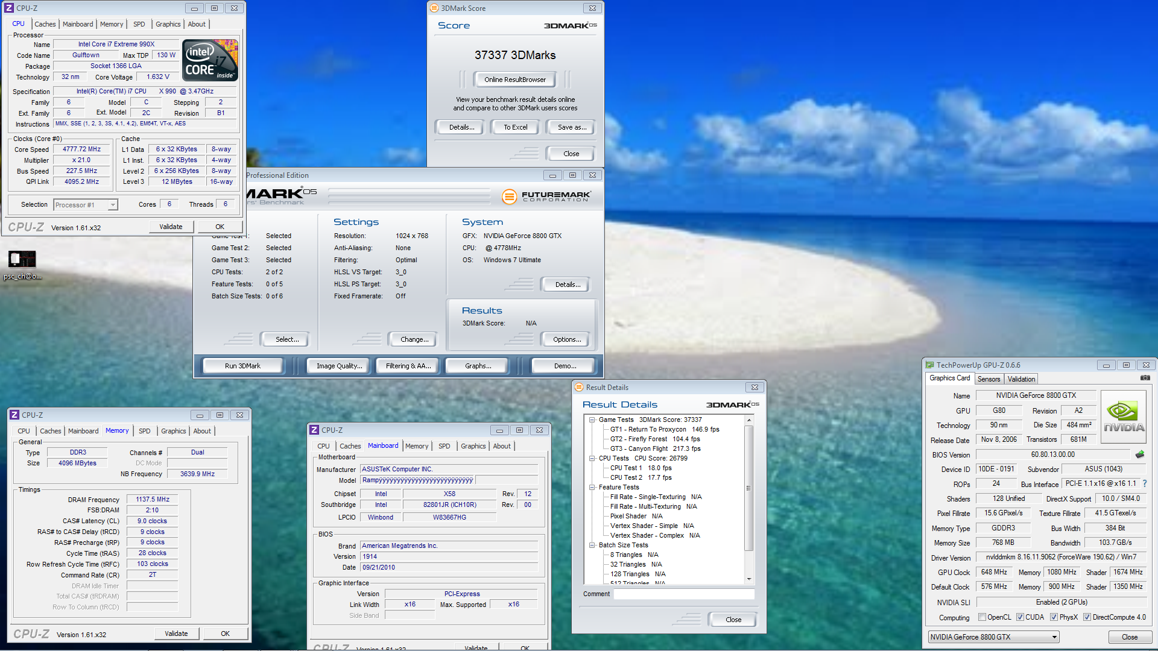The image size is (1158, 651).
Task: Click the 3DMark Score window title icon
Action: (434, 8)
